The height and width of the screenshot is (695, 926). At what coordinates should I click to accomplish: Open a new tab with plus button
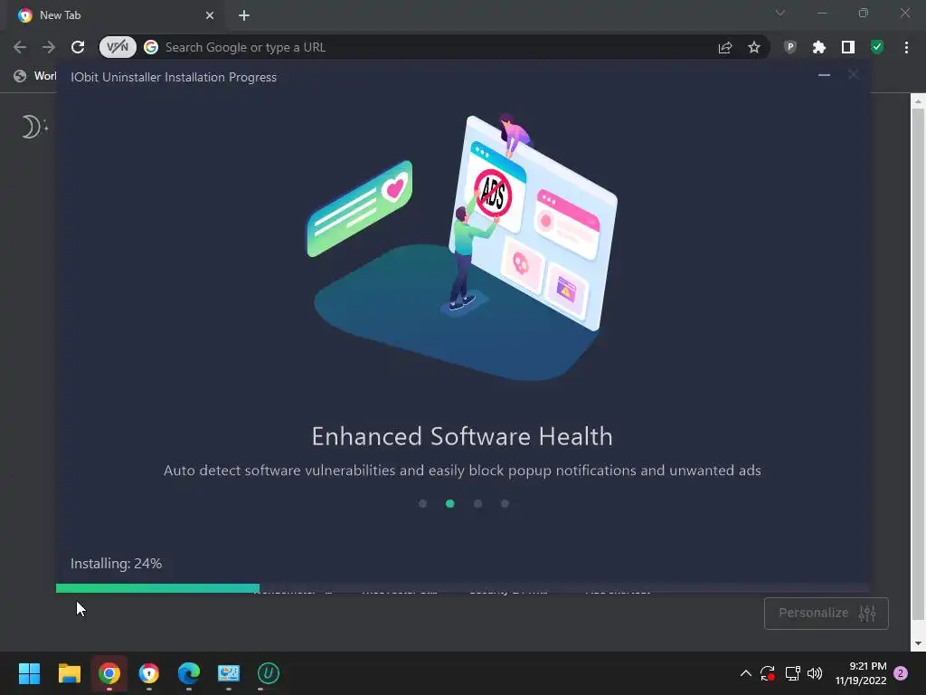pos(244,15)
